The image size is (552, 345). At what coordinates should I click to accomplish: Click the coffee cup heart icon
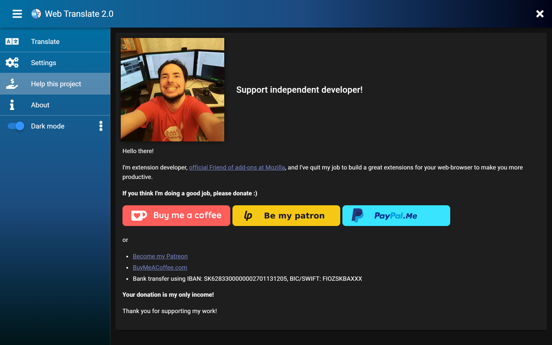pyautogui.click(x=139, y=216)
